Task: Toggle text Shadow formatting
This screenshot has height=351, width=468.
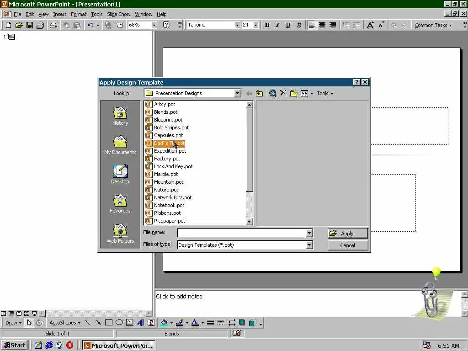Action: coord(299,25)
